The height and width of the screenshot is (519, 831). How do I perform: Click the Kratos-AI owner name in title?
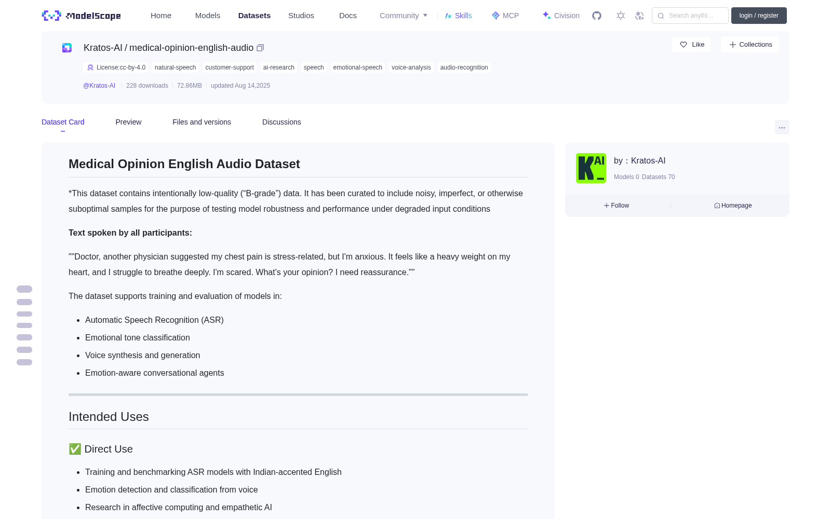pos(103,48)
